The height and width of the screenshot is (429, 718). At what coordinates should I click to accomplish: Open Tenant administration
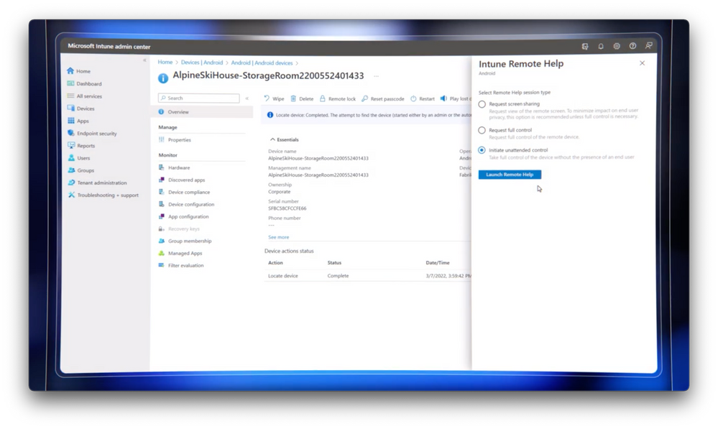(97, 183)
